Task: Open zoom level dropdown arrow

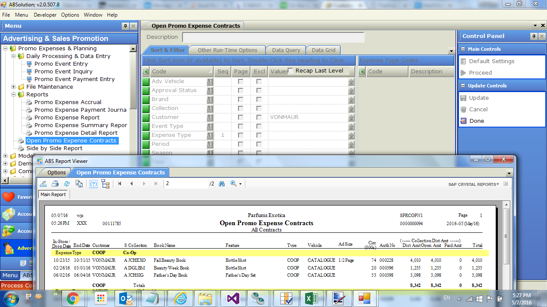Action: point(241,184)
